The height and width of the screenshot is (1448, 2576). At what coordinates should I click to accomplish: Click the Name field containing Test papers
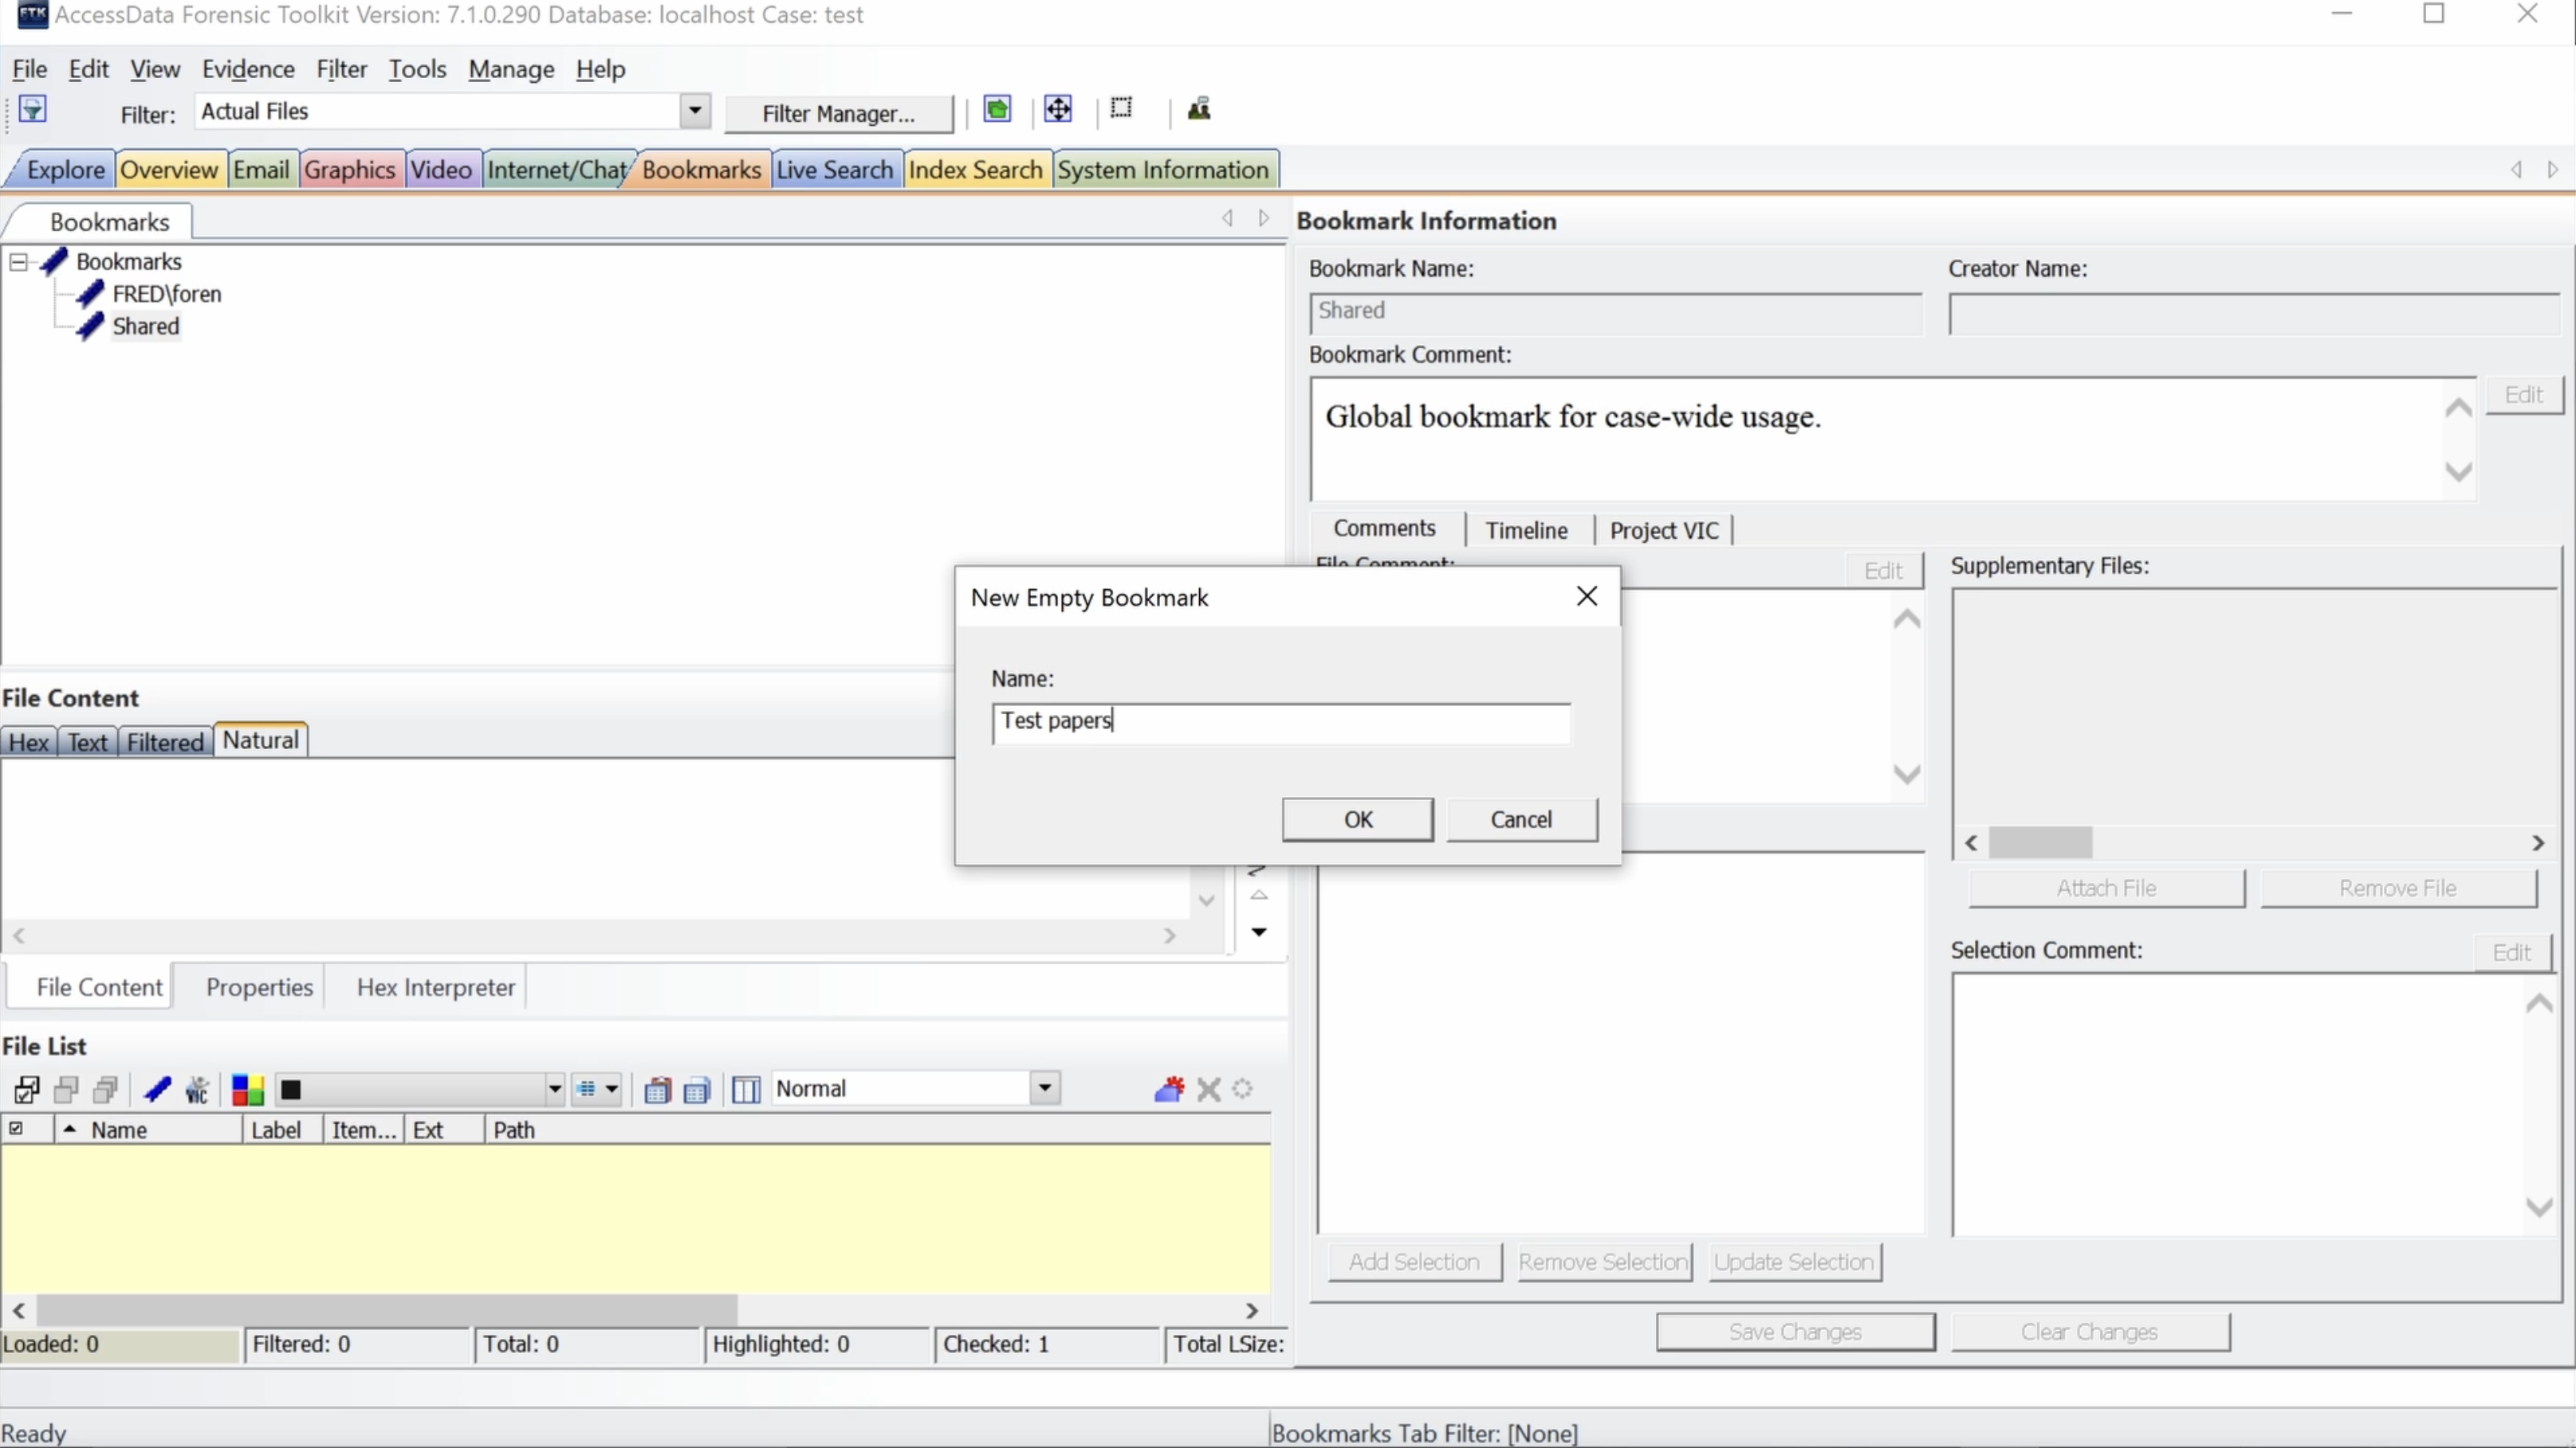(x=1281, y=723)
